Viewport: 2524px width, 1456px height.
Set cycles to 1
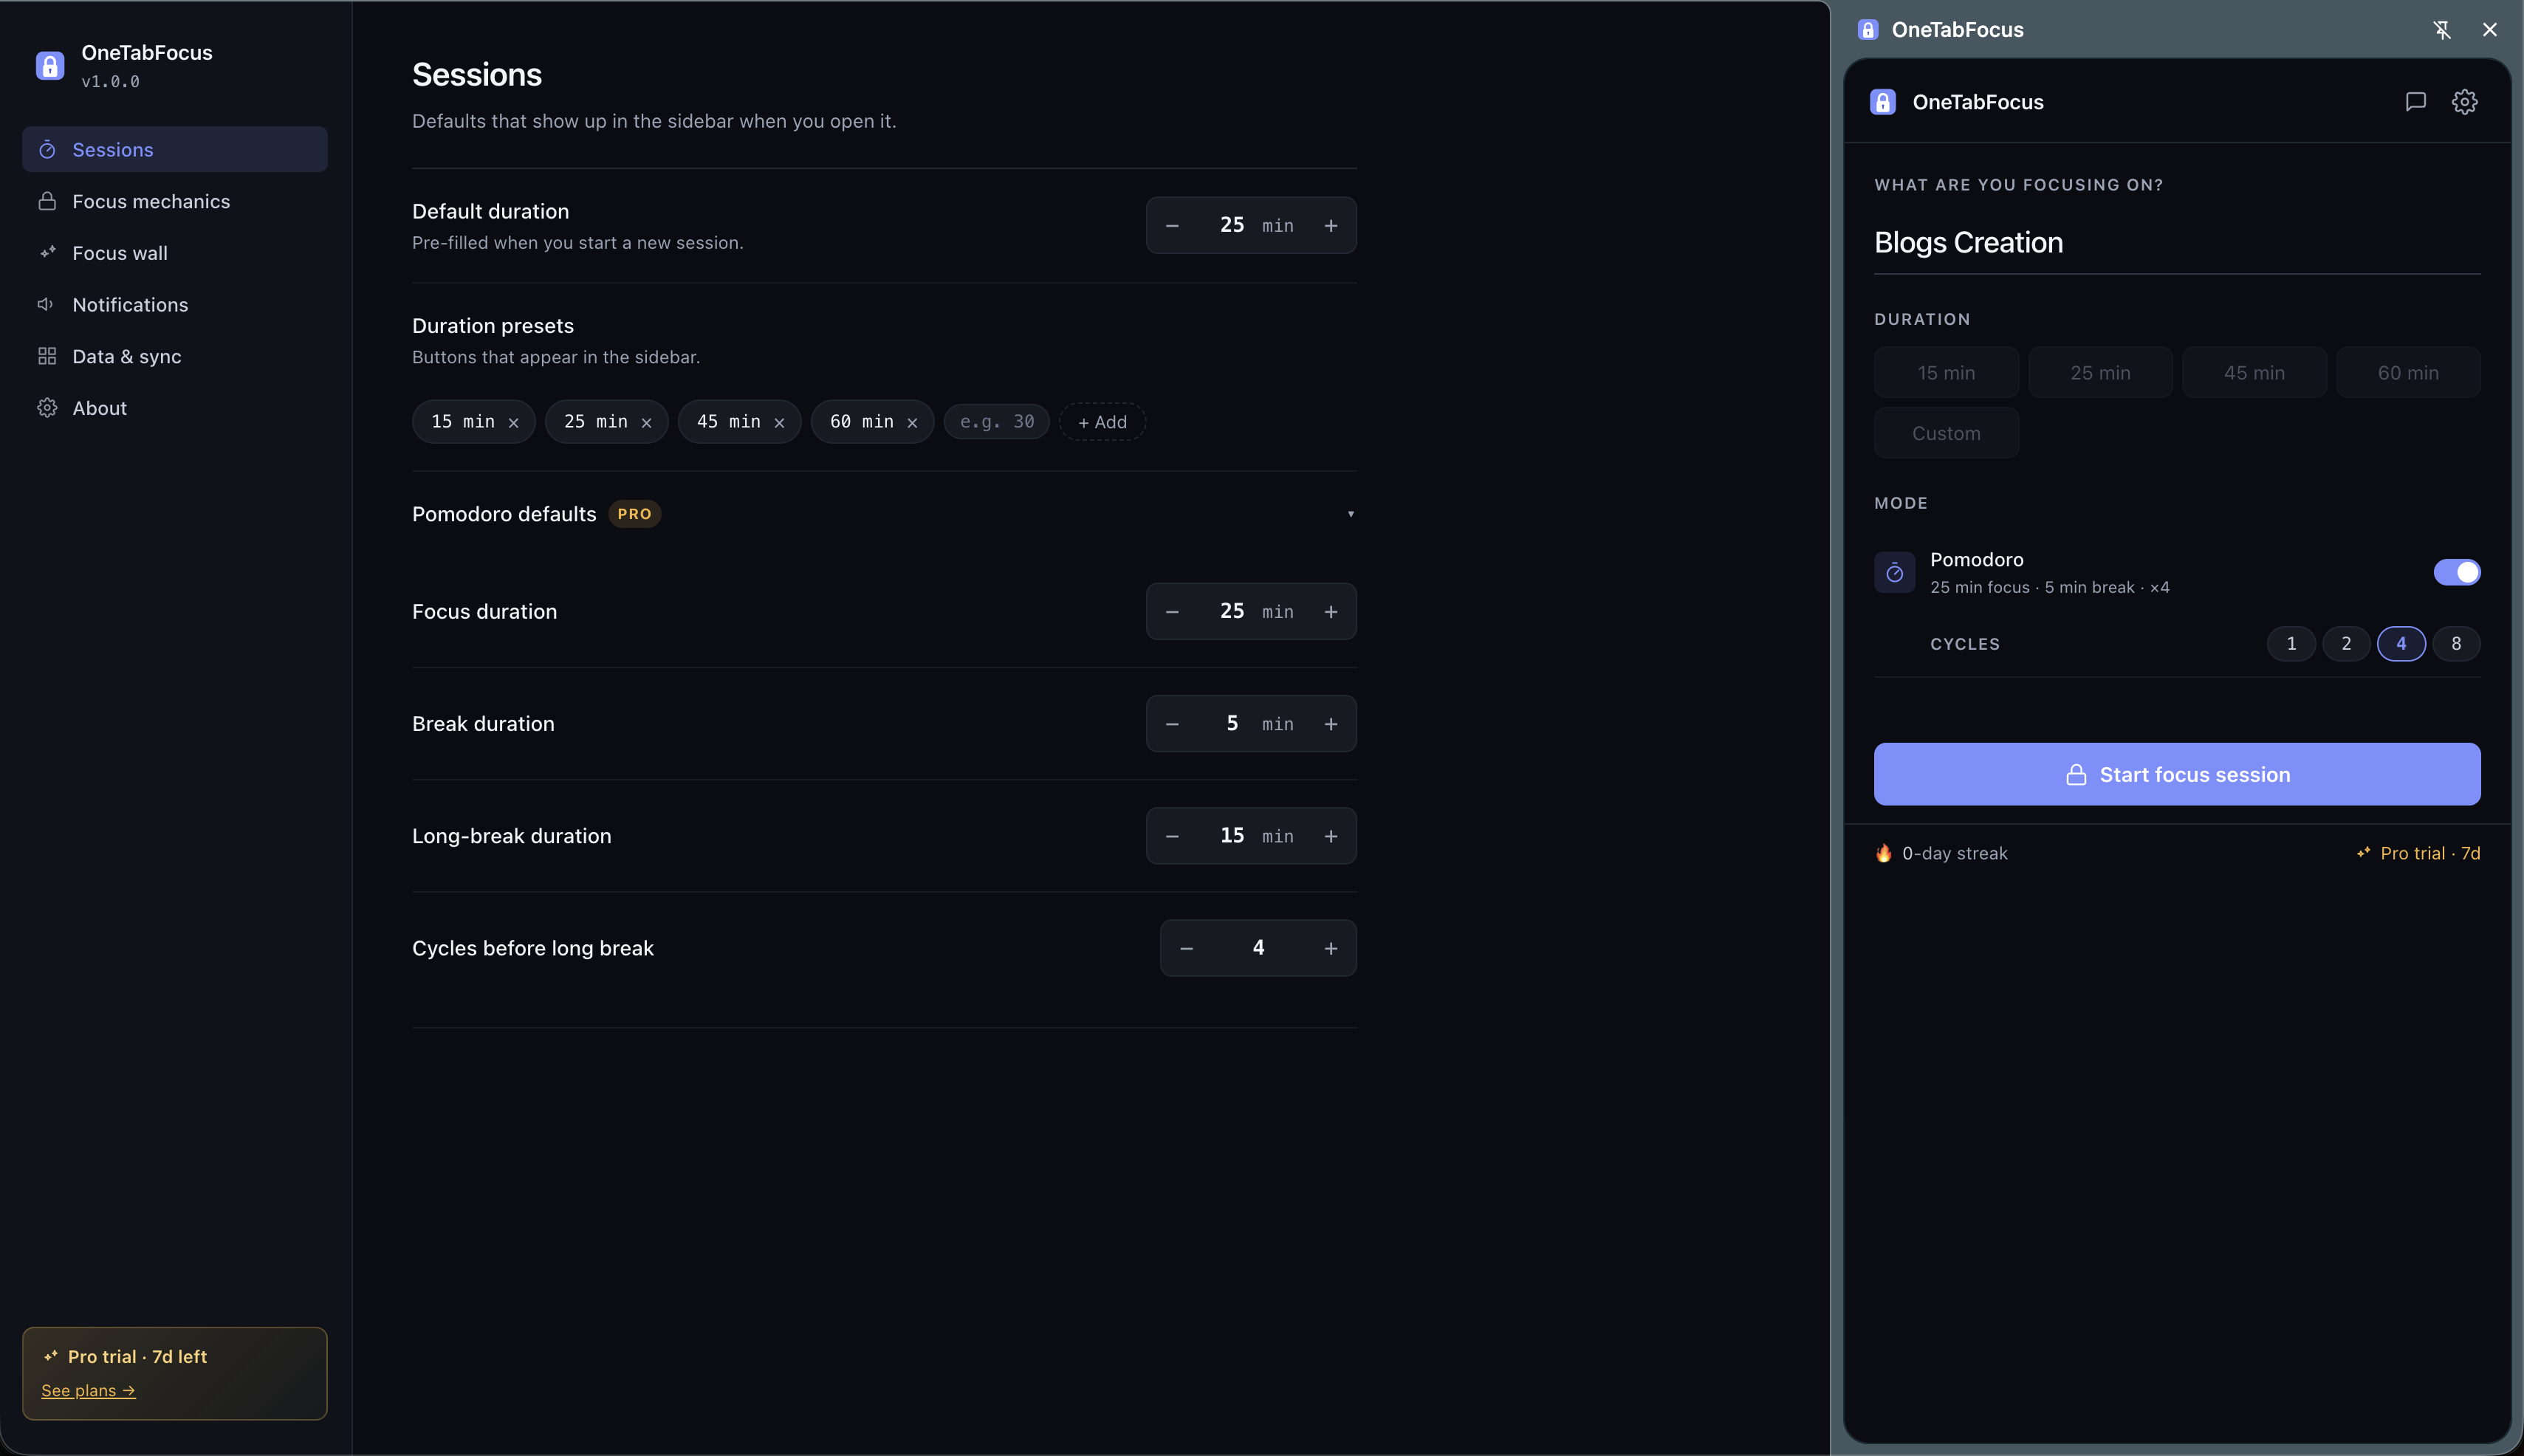(x=2291, y=644)
